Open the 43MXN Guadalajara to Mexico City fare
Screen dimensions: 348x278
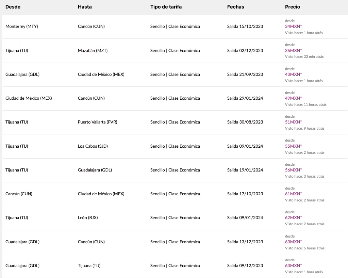pos(293,74)
